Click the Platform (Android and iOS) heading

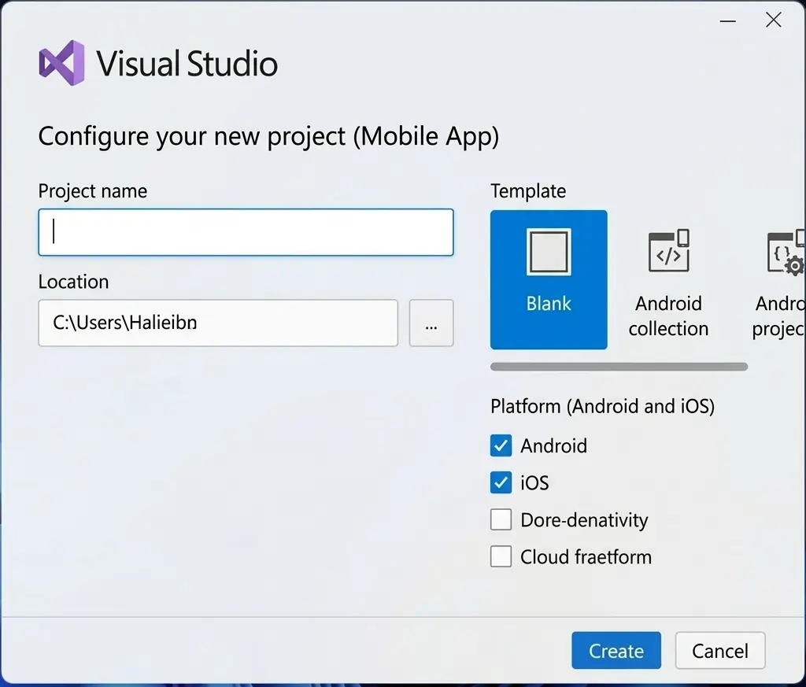(602, 406)
